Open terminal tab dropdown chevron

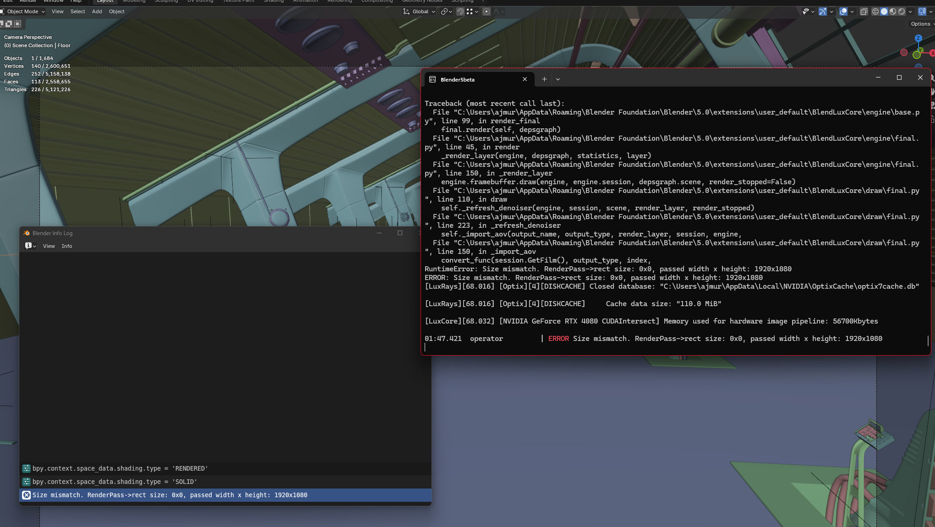click(558, 79)
